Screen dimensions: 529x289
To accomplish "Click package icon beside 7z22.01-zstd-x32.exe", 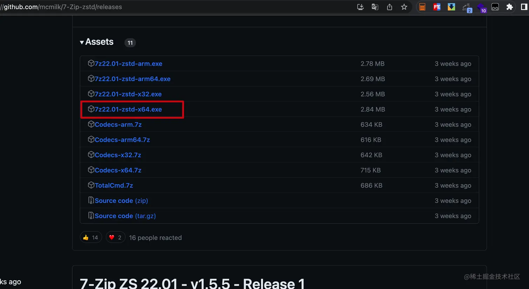I will tap(91, 94).
